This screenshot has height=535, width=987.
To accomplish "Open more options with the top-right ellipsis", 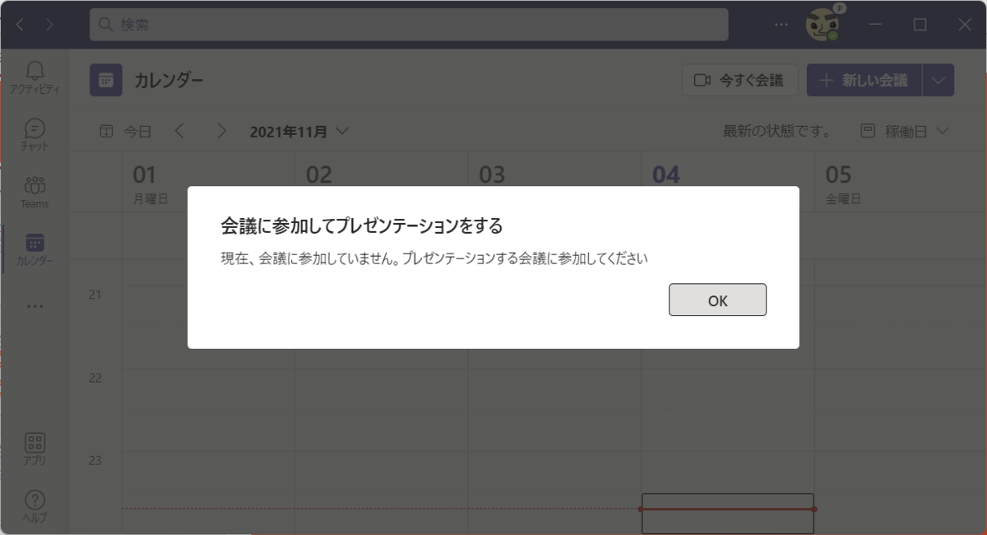I will click(x=780, y=25).
